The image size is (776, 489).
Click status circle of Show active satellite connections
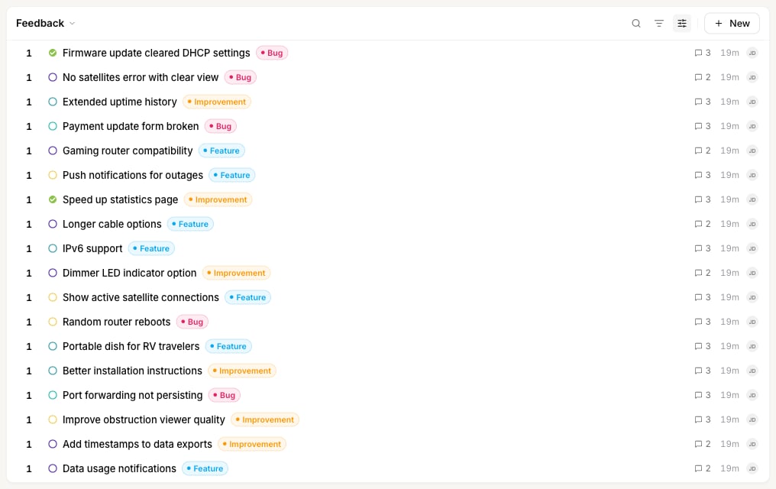[x=53, y=297]
